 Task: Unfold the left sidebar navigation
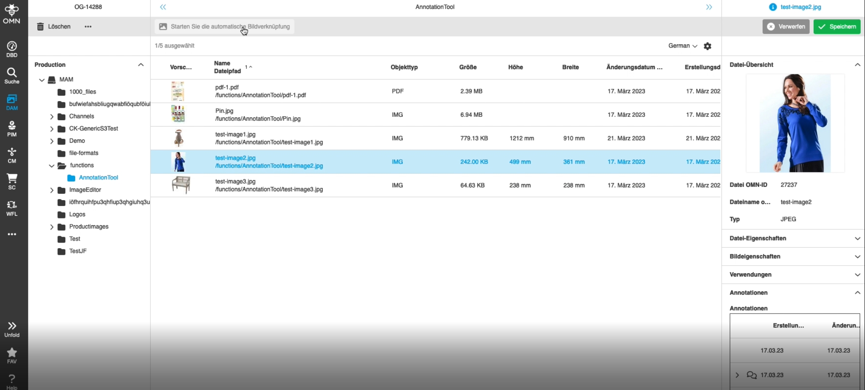point(12,329)
